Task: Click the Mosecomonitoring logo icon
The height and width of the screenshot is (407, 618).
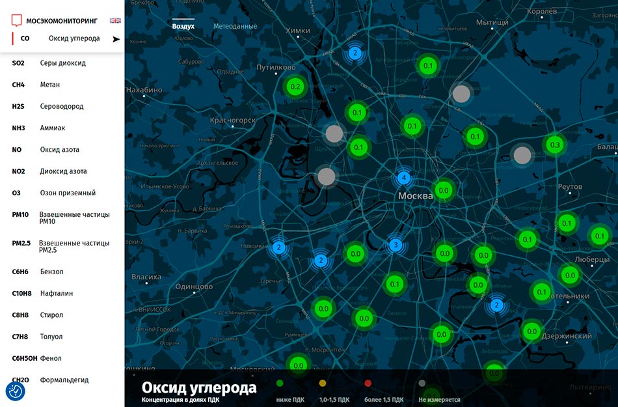Action: tap(18, 20)
